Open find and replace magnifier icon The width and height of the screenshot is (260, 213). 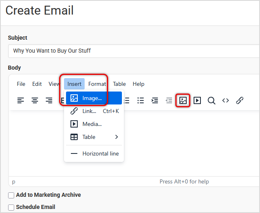pyautogui.click(x=211, y=100)
